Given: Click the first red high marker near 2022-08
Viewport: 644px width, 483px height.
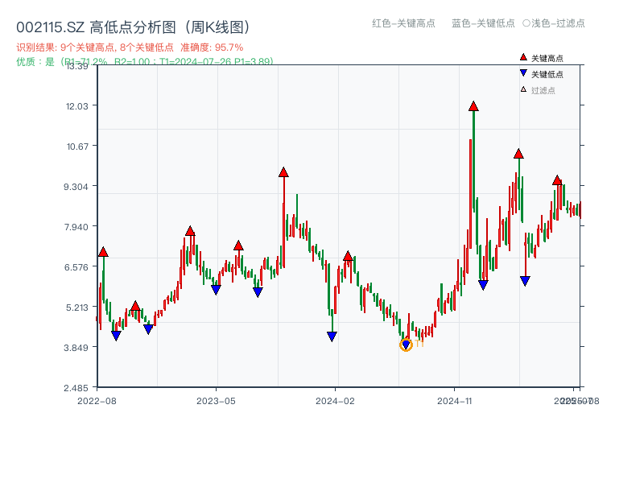Looking at the screenshot, I should (104, 252).
